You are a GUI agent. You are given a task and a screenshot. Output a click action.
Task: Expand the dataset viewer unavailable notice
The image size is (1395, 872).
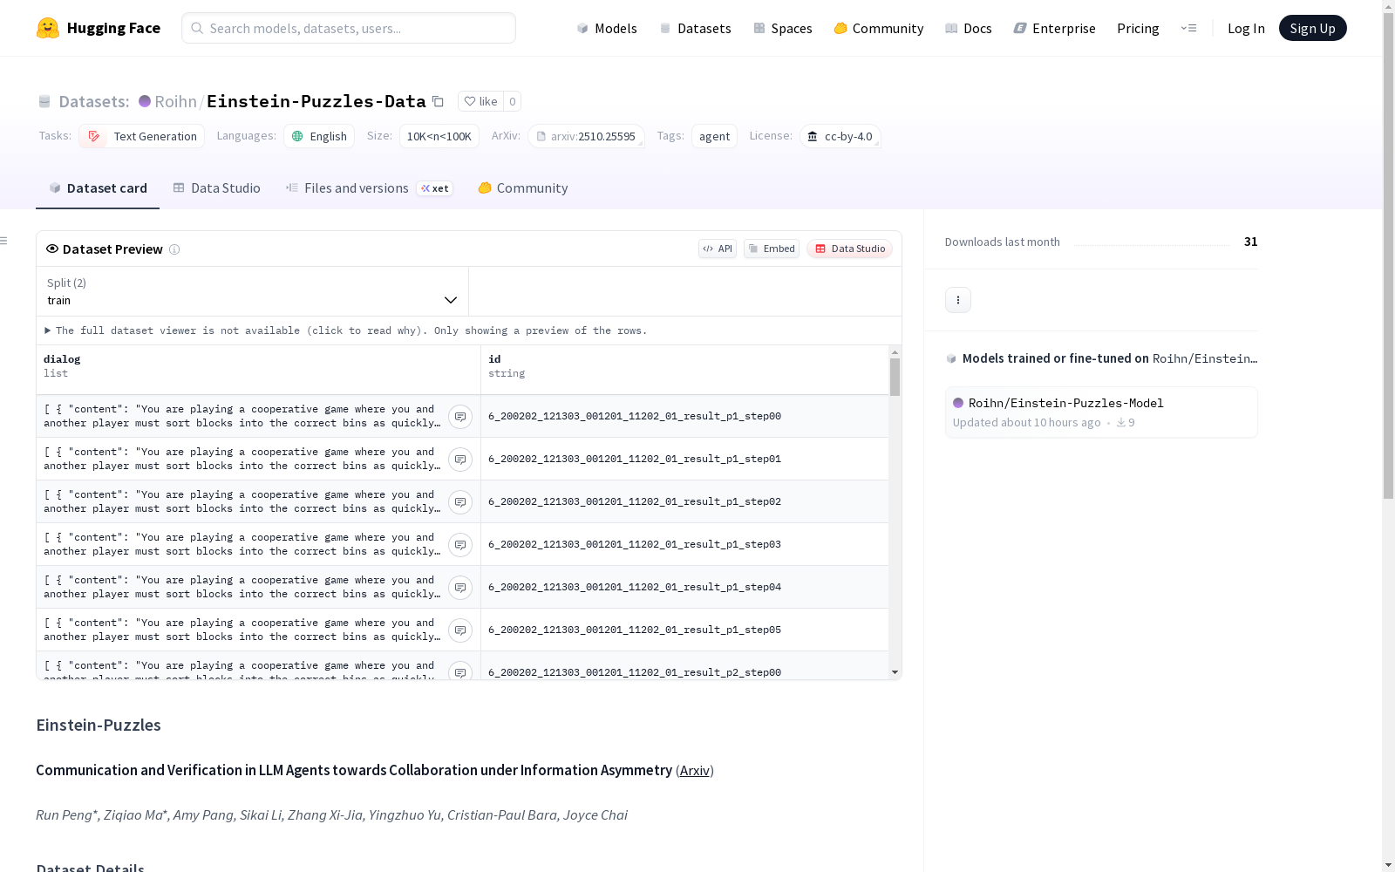coord(346,330)
